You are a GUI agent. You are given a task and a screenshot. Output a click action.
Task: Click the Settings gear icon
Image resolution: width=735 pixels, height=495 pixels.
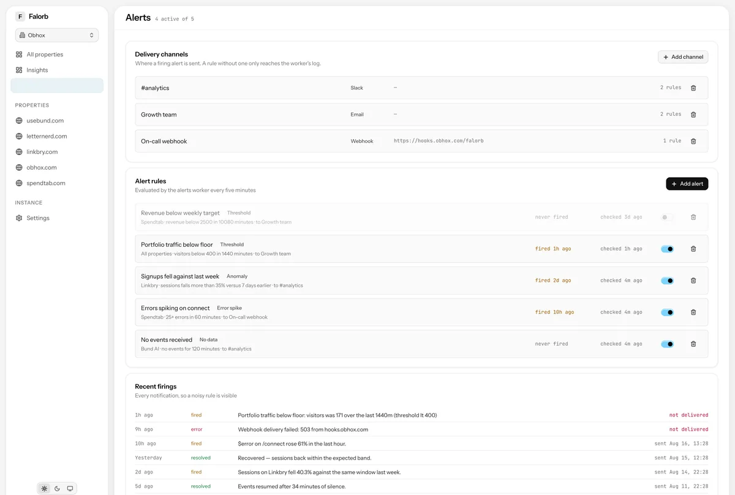coord(19,218)
